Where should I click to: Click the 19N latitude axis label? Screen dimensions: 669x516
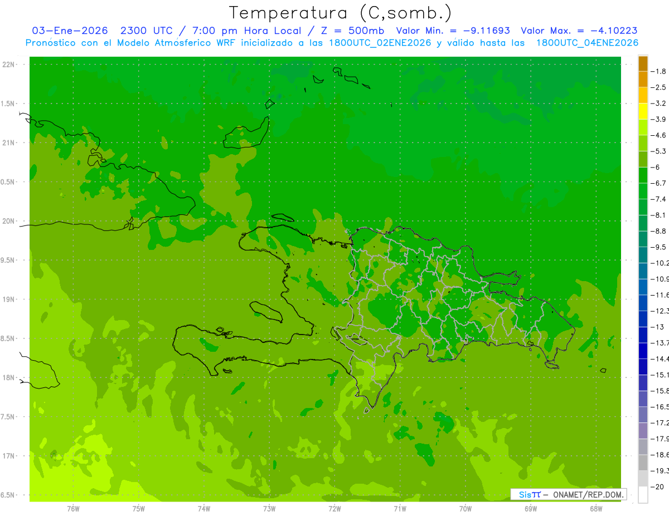[x=8, y=299]
